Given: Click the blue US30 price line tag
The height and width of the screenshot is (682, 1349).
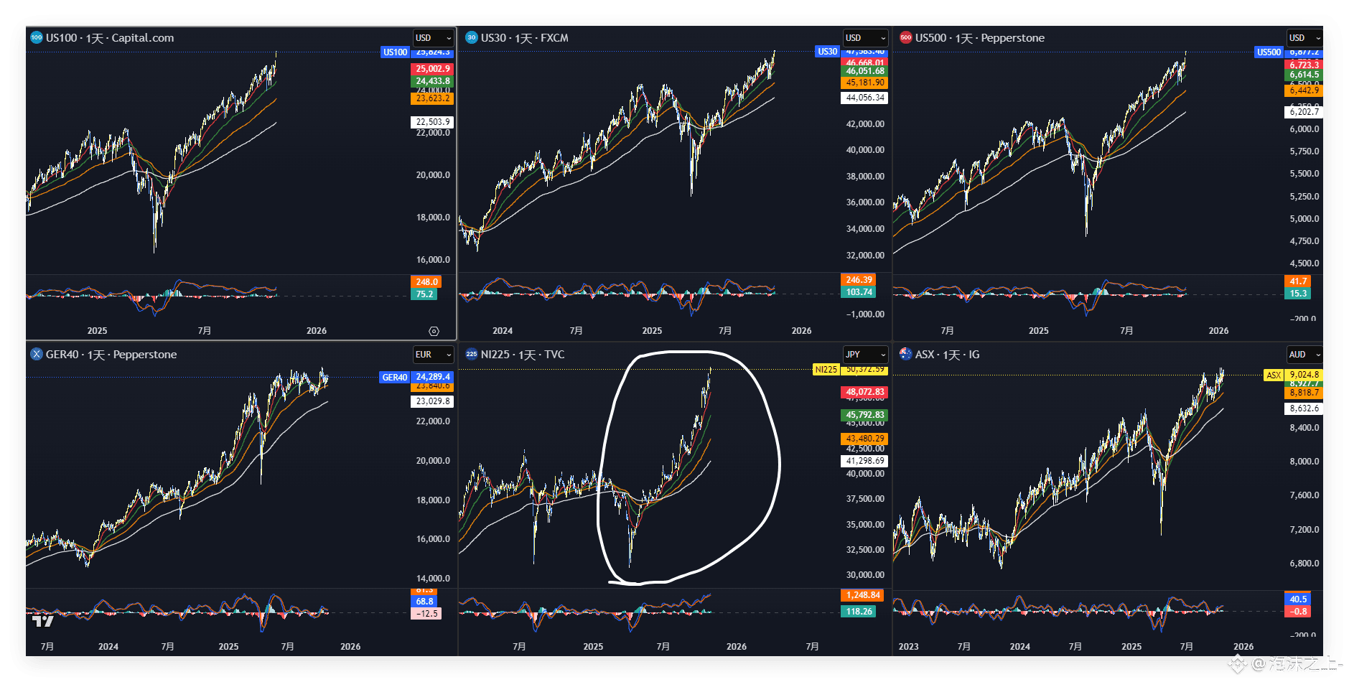Looking at the screenshot, I should pos(828,52).
